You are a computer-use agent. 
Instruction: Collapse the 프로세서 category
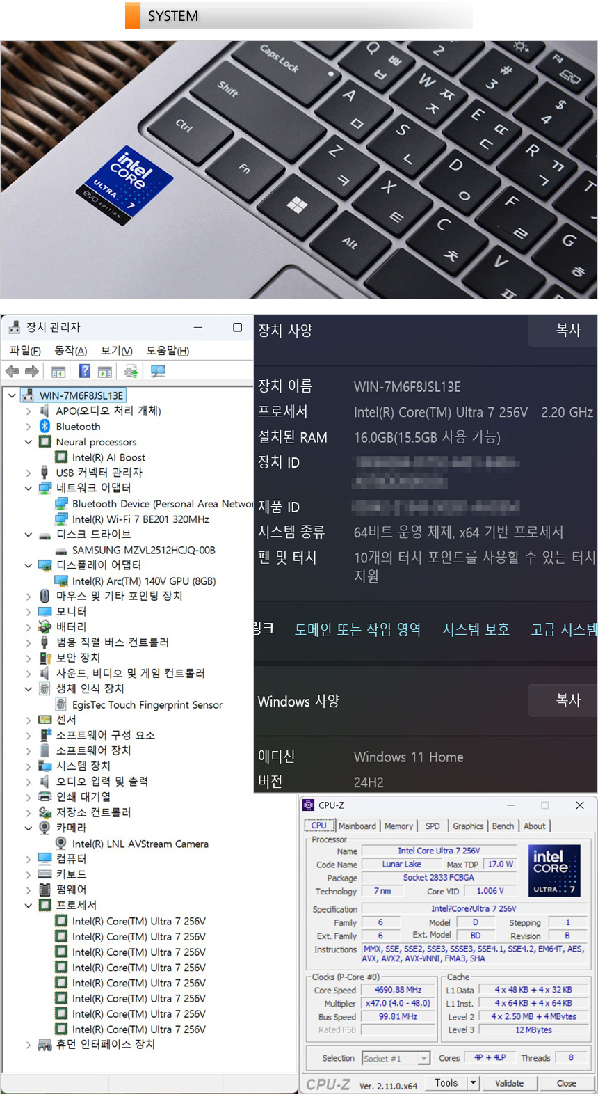click(x=29, y=906)
